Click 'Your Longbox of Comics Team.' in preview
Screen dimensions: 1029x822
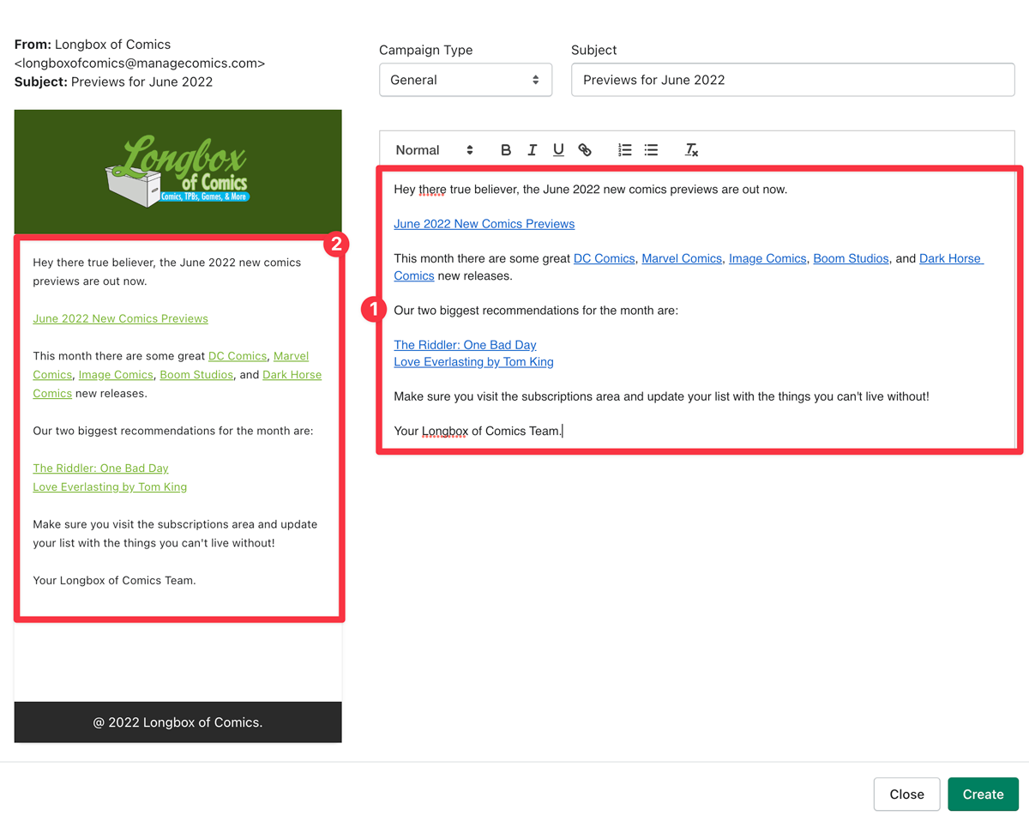click(115, 581)
